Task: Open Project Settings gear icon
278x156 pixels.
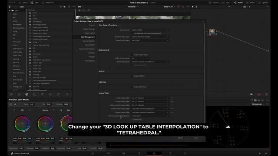Action: point(266,153)
